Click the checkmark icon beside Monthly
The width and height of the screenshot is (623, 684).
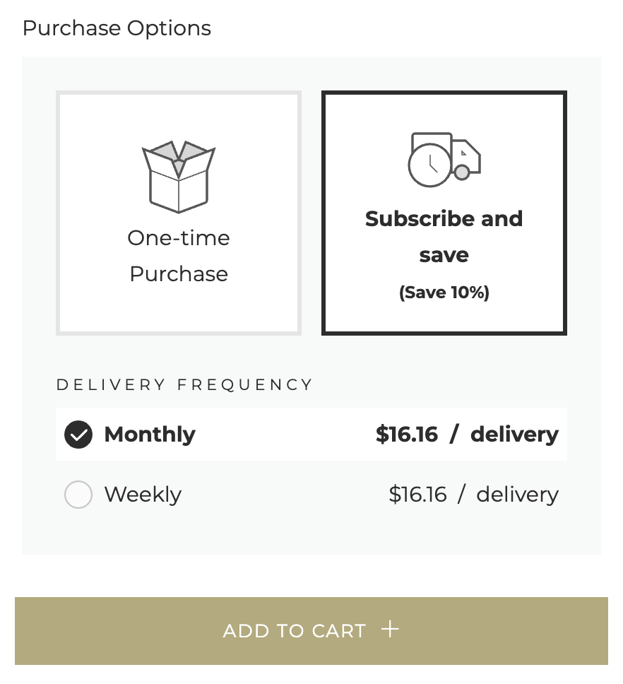[x=78, y=435]
